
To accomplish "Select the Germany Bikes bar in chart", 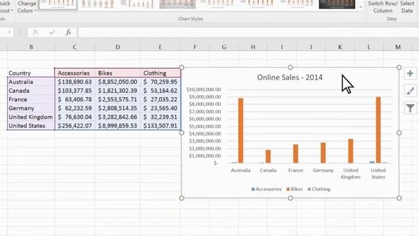I will [323, 153].
